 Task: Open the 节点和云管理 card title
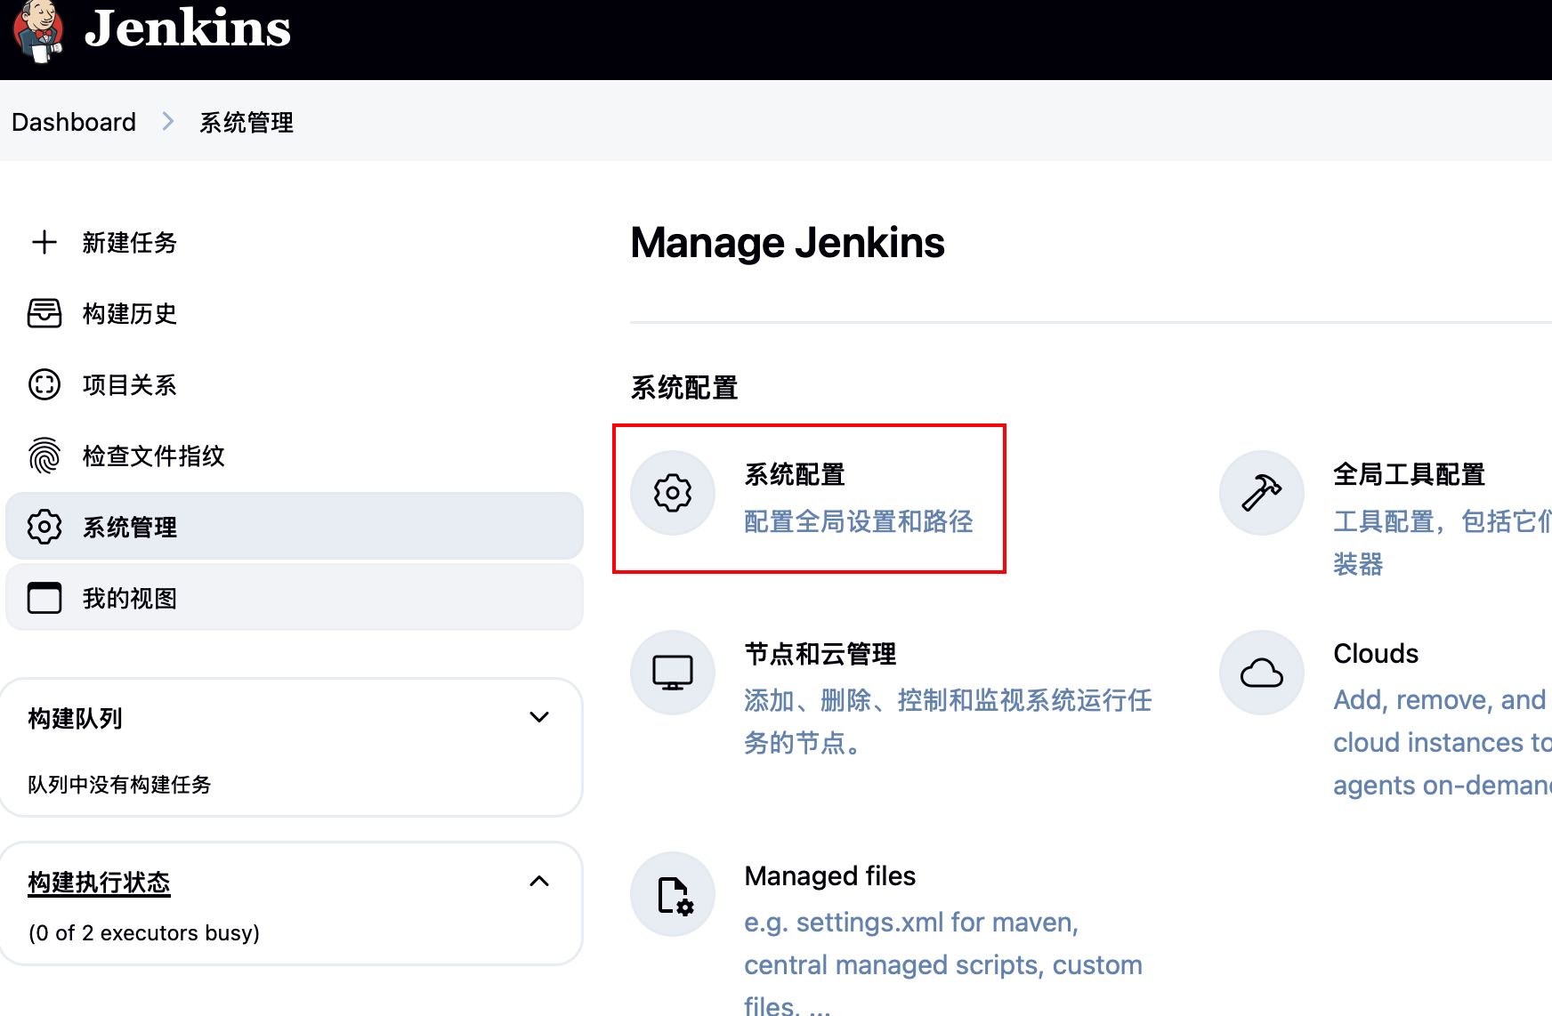coord(820,654)
